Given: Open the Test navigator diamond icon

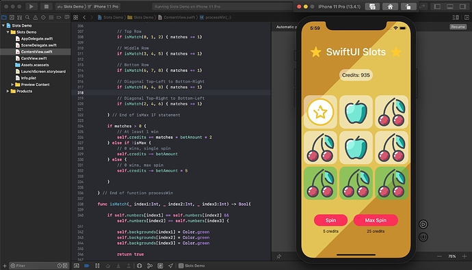Looking at the screenshot, I should (43, 18).
